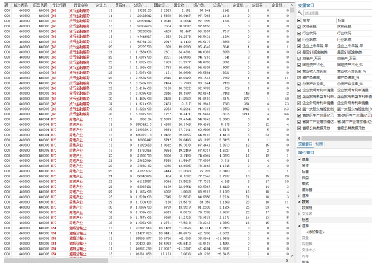Click the 城市代码 column header
379x266 pixels.
pos(21,5)
